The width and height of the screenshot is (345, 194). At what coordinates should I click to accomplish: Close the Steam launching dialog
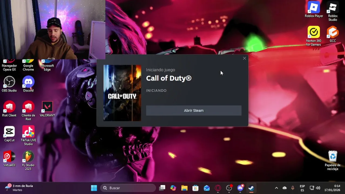[244, 58]
